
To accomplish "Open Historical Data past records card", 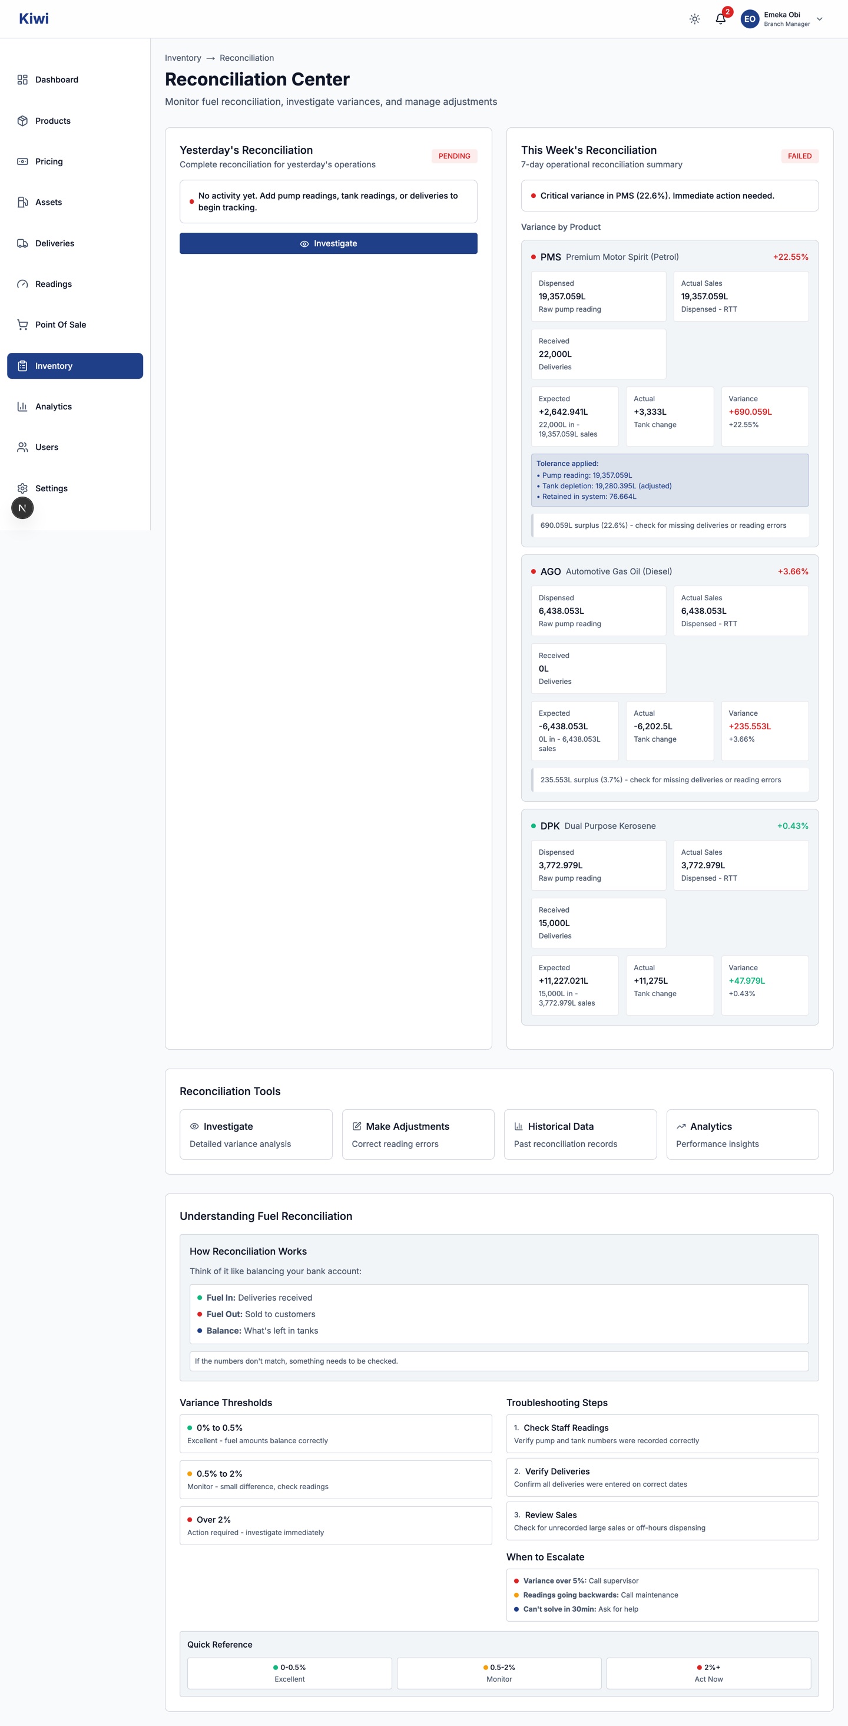I will point(580,1135).
